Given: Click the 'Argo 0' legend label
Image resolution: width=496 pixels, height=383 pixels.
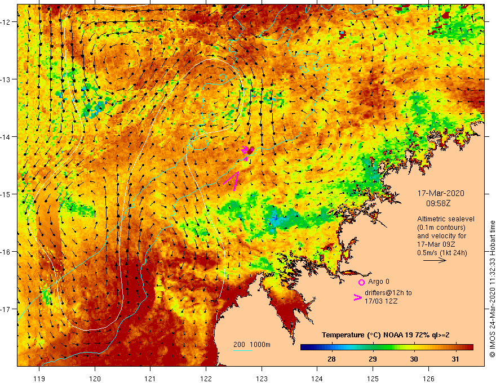Looking at the screenshot, I should tap(378, 282).
